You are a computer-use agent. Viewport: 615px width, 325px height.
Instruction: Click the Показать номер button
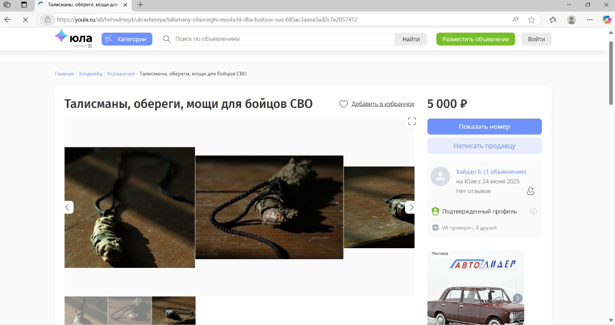pyautogui.click(x=484, y=127)
